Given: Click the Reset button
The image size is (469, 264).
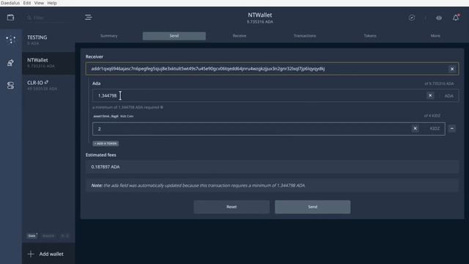Looking at the screenshot, I should point(232,207).
